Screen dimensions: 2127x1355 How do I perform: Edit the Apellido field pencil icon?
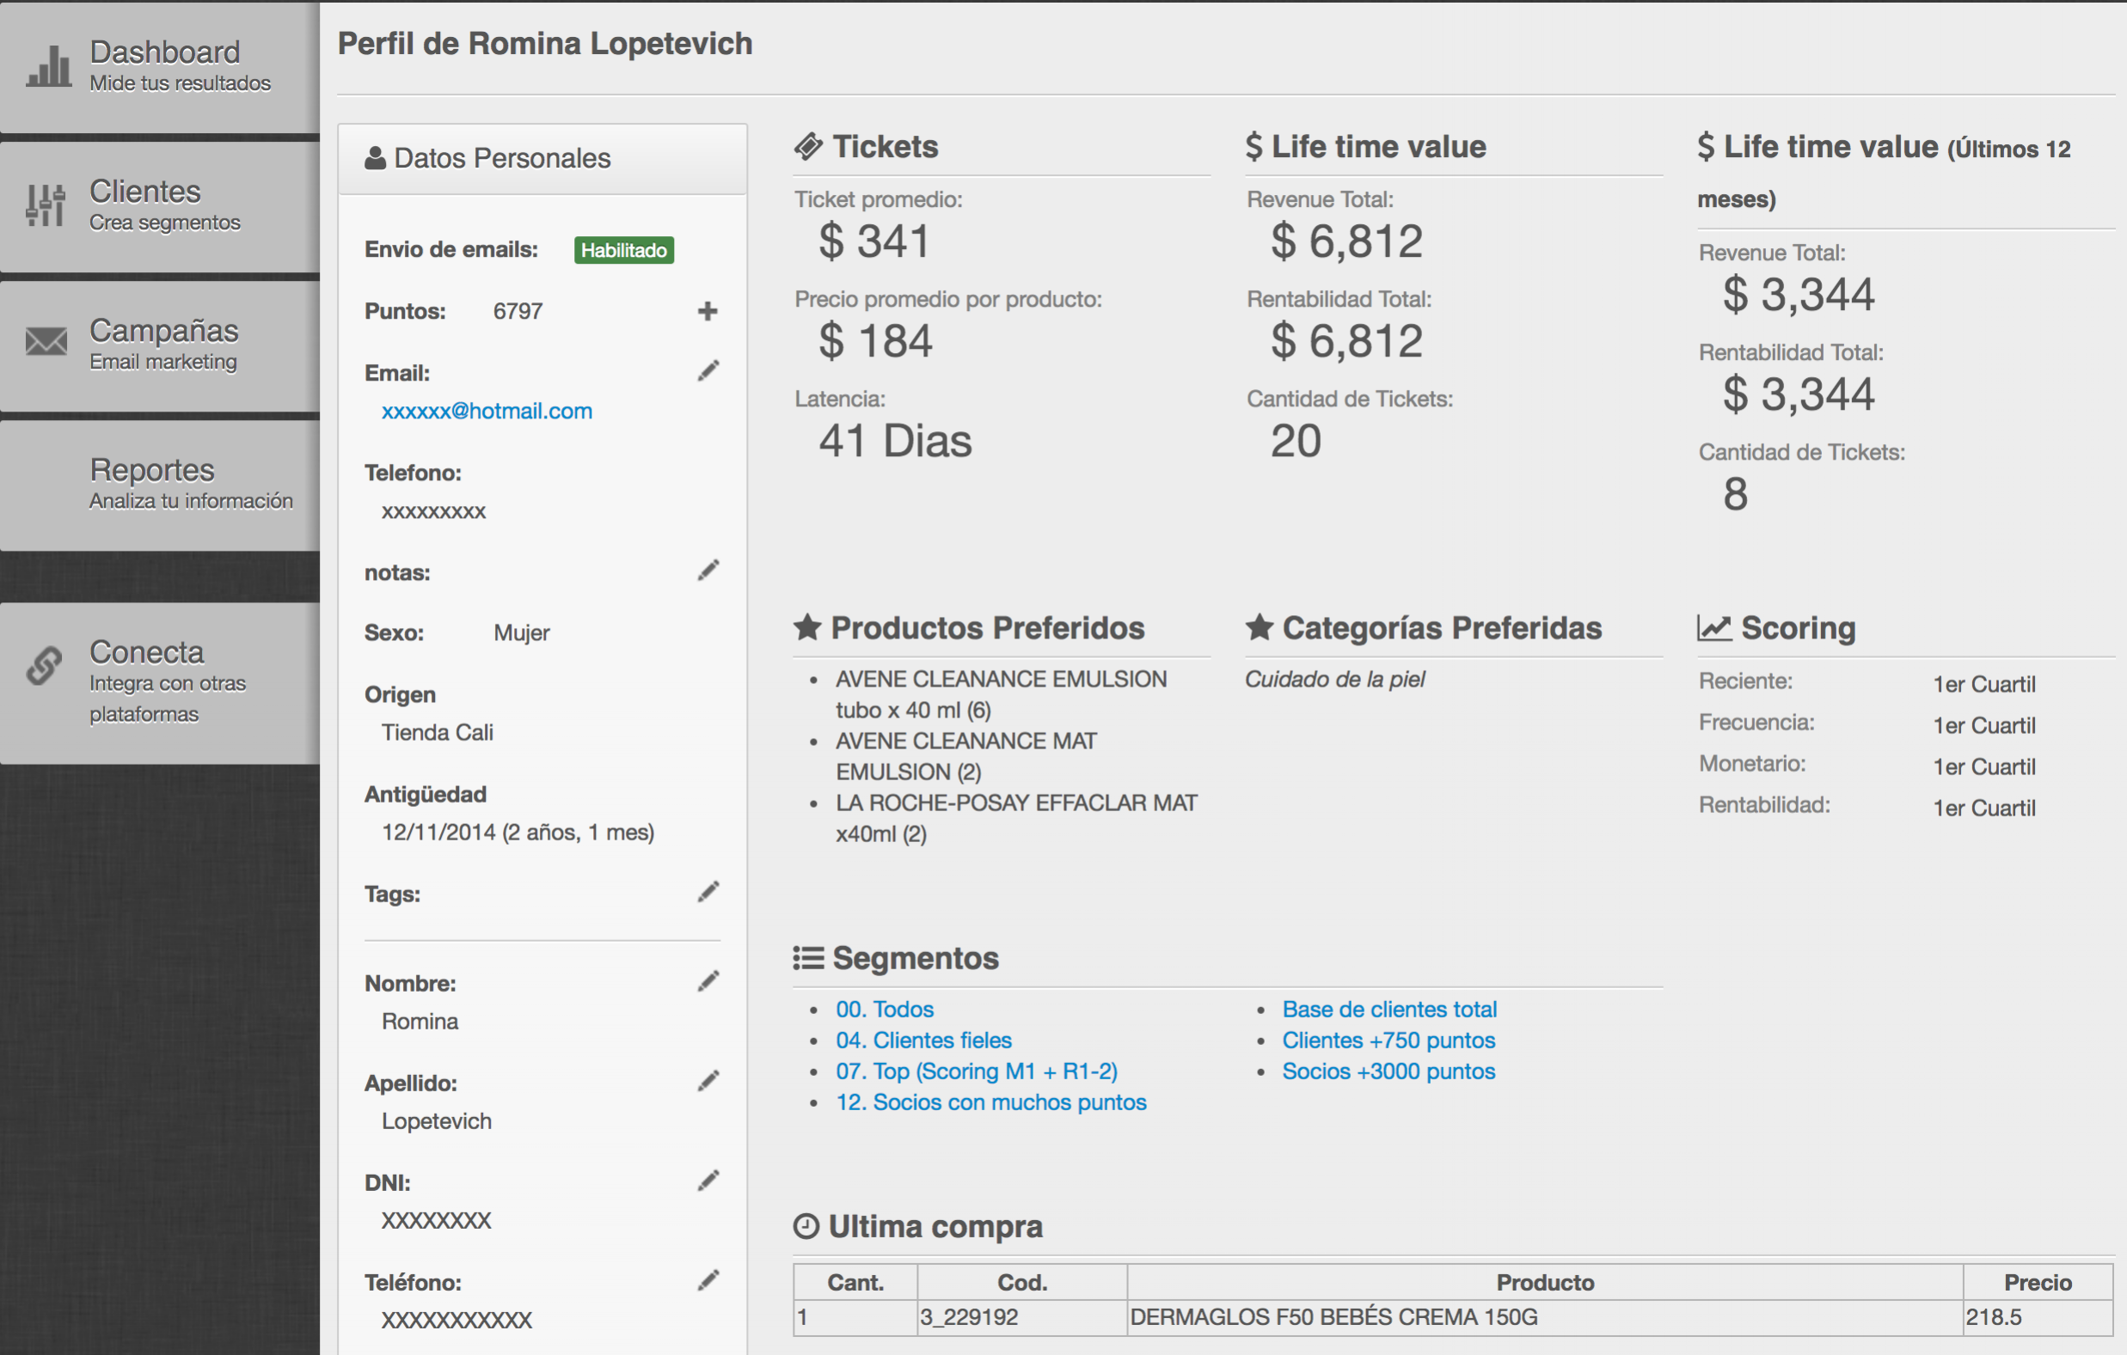(708, 1080)
